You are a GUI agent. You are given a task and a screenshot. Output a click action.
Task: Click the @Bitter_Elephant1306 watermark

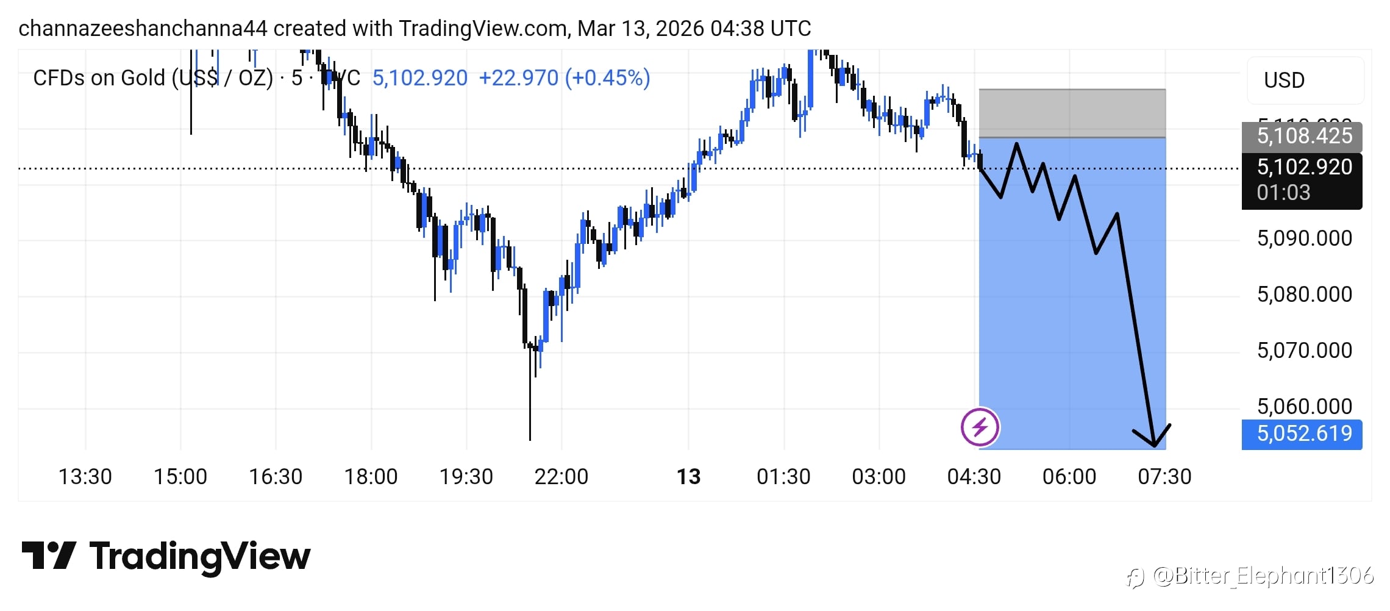tap(1262, 576)
